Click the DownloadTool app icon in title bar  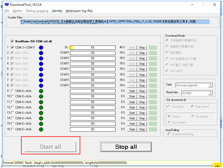click(6, 4)
